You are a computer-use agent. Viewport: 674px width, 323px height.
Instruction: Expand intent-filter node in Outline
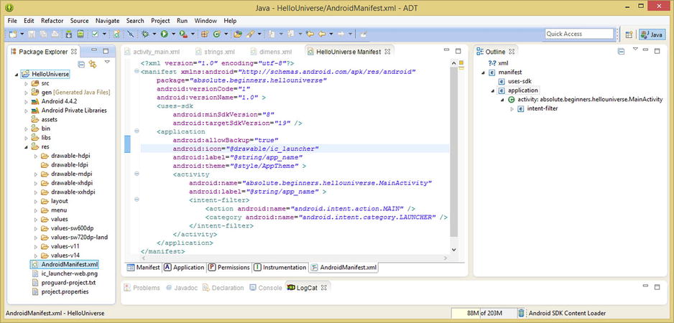(512, 108)
